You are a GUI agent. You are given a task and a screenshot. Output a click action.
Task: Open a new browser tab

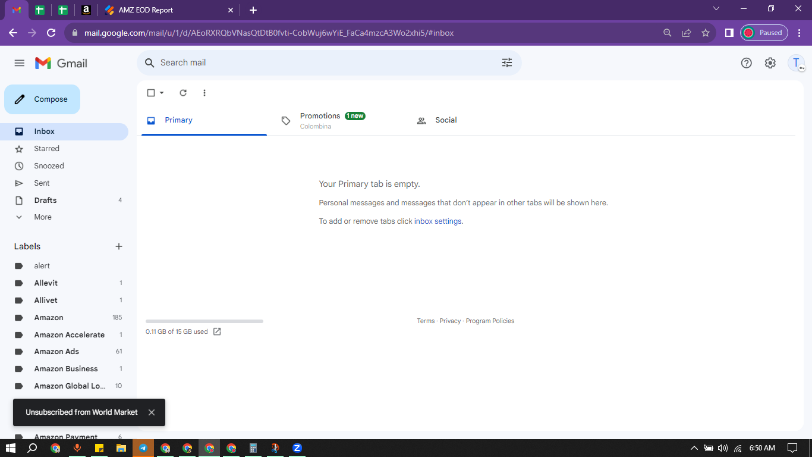pyautogui.click(x=253, y=10)
